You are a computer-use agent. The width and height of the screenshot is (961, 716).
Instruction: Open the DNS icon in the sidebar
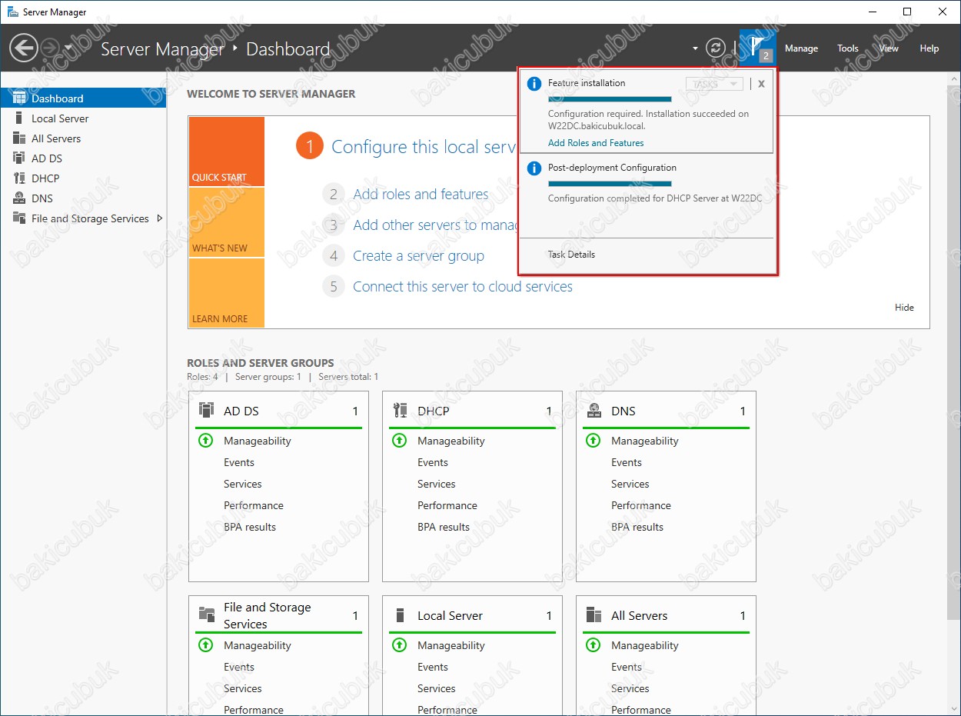19,198
